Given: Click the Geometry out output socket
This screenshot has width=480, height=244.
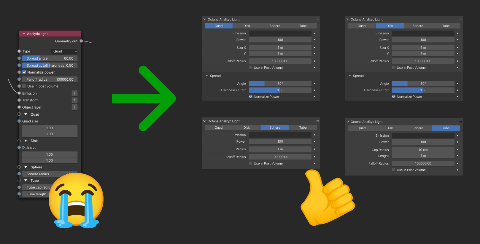Looking at the screenshot, I should (x=81, y=41).
